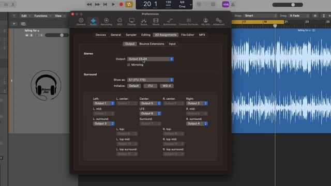Open the L. surround output dropdown
This screenshot has height=186, width=331.
coord(103,123)
